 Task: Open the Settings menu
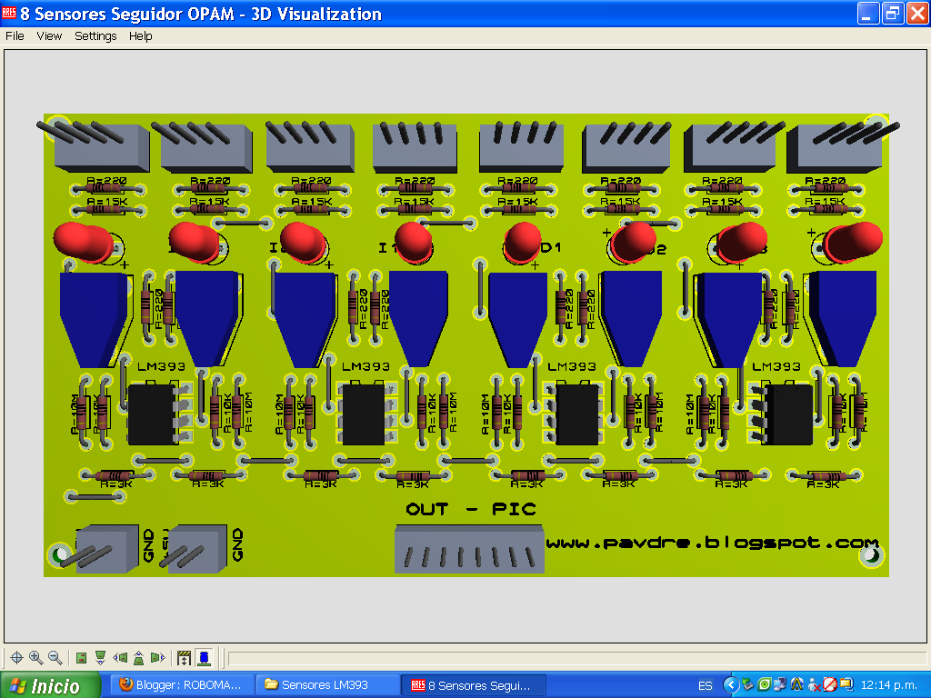tap(95, 36)
